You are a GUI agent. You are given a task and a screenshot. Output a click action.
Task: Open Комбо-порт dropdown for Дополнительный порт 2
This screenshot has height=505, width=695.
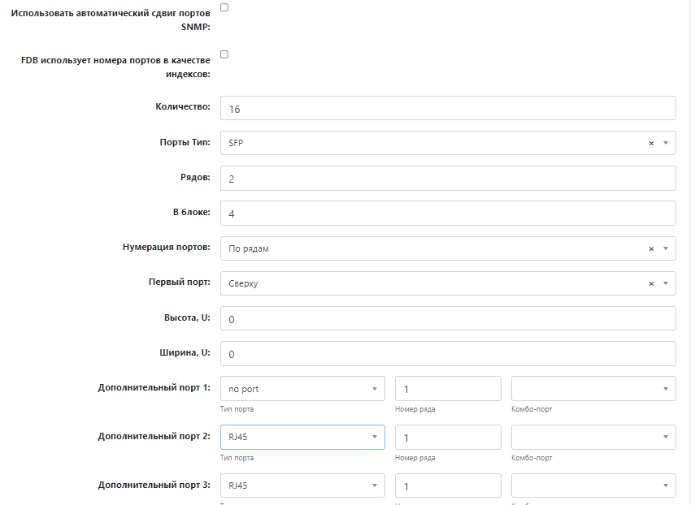pos(593,437)
